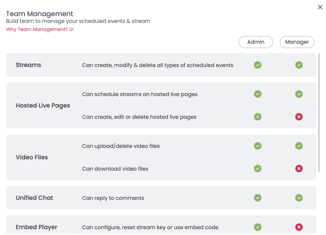Click Manager red cross for download video files

click(299, 168)
